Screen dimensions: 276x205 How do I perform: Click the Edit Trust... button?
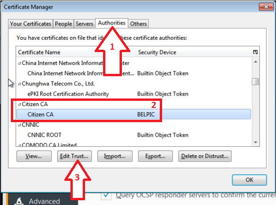74,156
